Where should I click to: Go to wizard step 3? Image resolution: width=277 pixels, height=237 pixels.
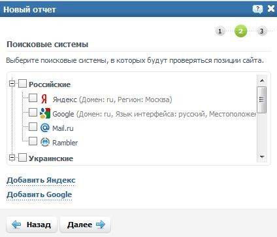coord(261,31)
